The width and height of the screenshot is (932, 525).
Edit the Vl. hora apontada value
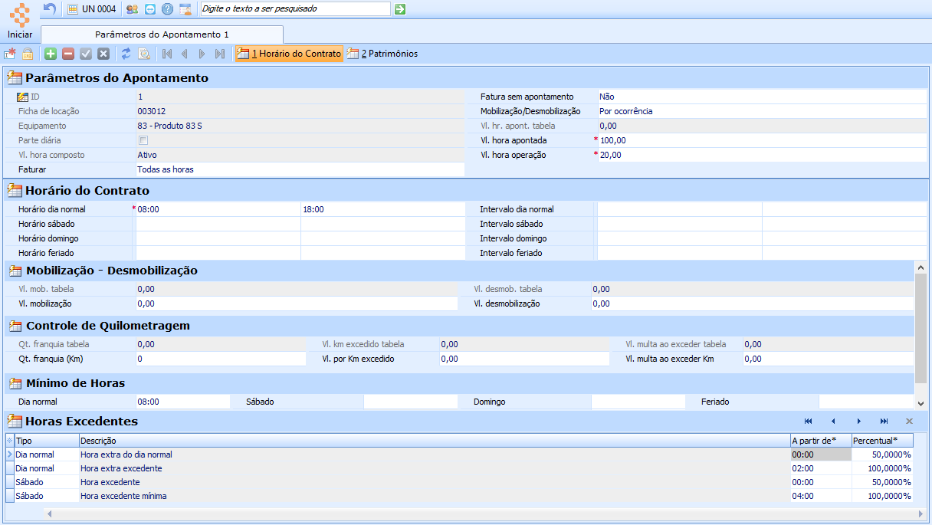(762, 140)
